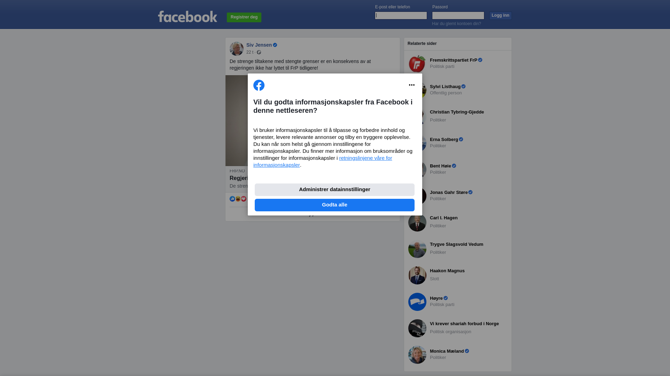Open the cookie policy link
The image size is (670, 376).
point(323,162)
